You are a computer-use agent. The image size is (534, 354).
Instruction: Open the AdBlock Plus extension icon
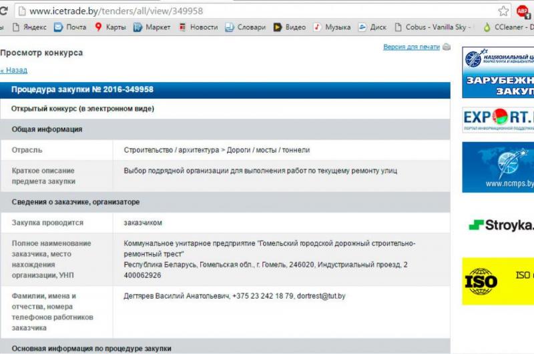[x=523, y=11]
